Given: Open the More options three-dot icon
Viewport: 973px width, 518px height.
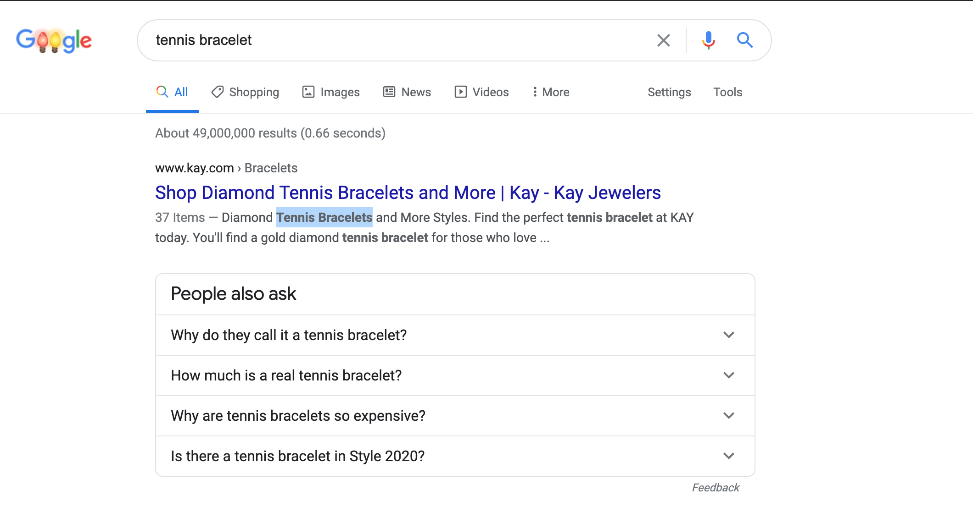Looking at the screenshot, I should (x=536, y=92).
